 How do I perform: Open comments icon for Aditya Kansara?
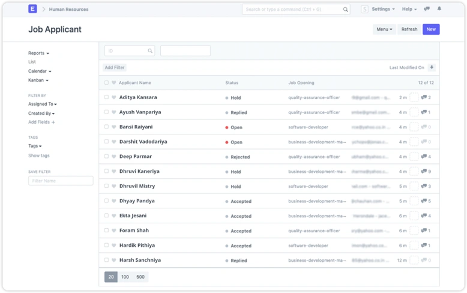tap(424, 97)
